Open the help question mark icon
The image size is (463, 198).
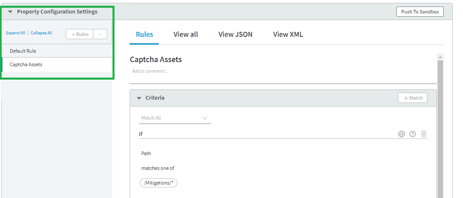pyautogui.click(x=413, y=134)
